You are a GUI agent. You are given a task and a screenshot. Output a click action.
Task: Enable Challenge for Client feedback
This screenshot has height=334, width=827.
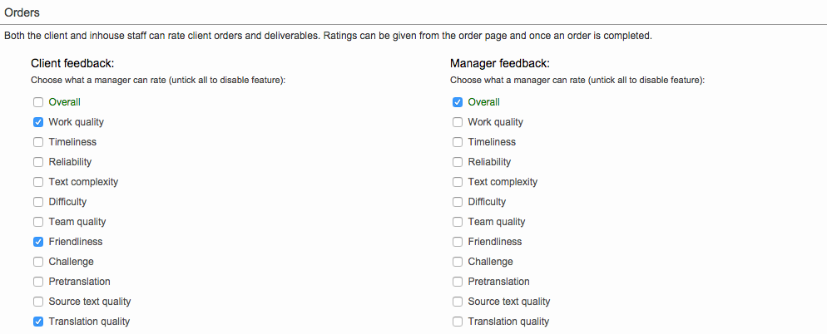click(x=38, y=262)
